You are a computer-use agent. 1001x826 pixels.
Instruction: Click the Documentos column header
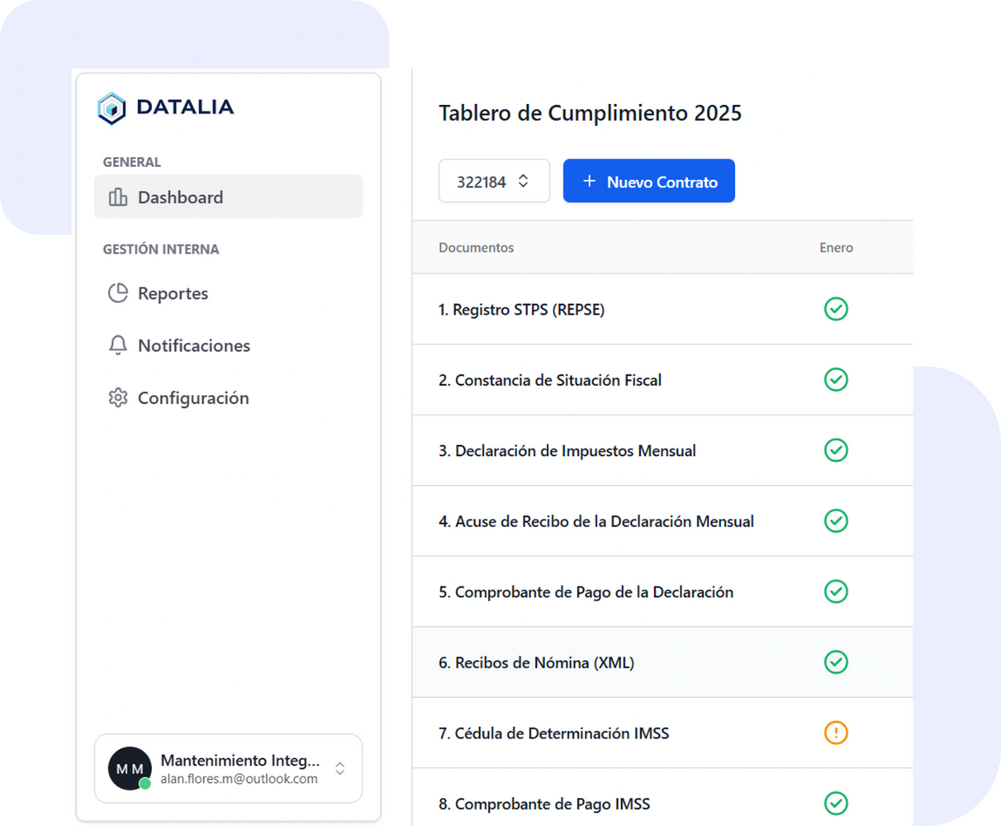click(x=476, y=248)
